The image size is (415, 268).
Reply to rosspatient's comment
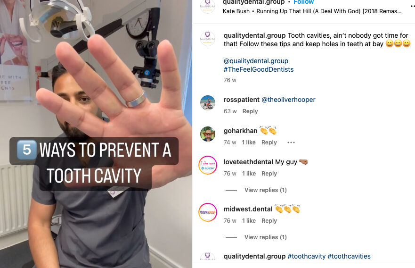click(x=250, y=111)
